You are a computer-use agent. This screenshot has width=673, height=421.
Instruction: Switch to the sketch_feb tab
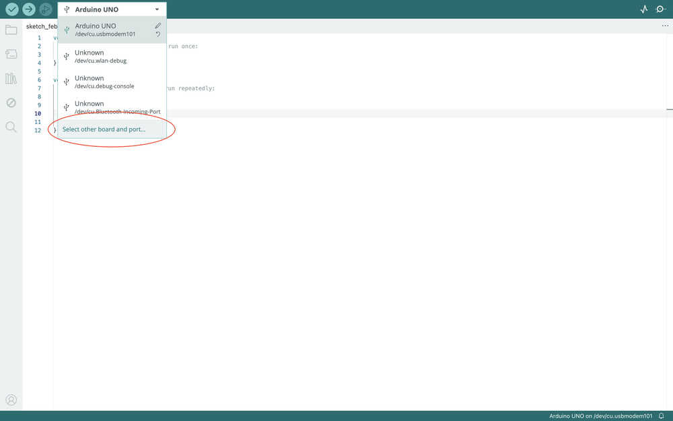(x=42, y=26)
